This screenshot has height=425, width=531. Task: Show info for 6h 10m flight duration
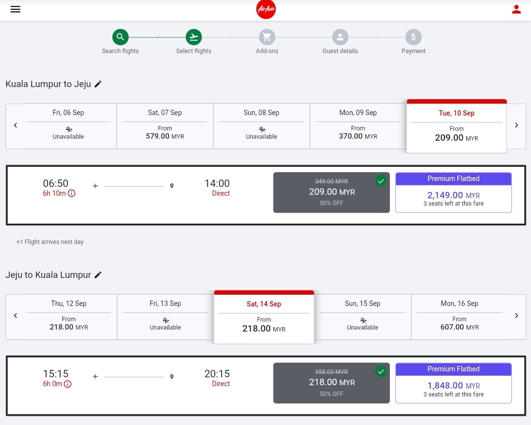pos(72,193)
